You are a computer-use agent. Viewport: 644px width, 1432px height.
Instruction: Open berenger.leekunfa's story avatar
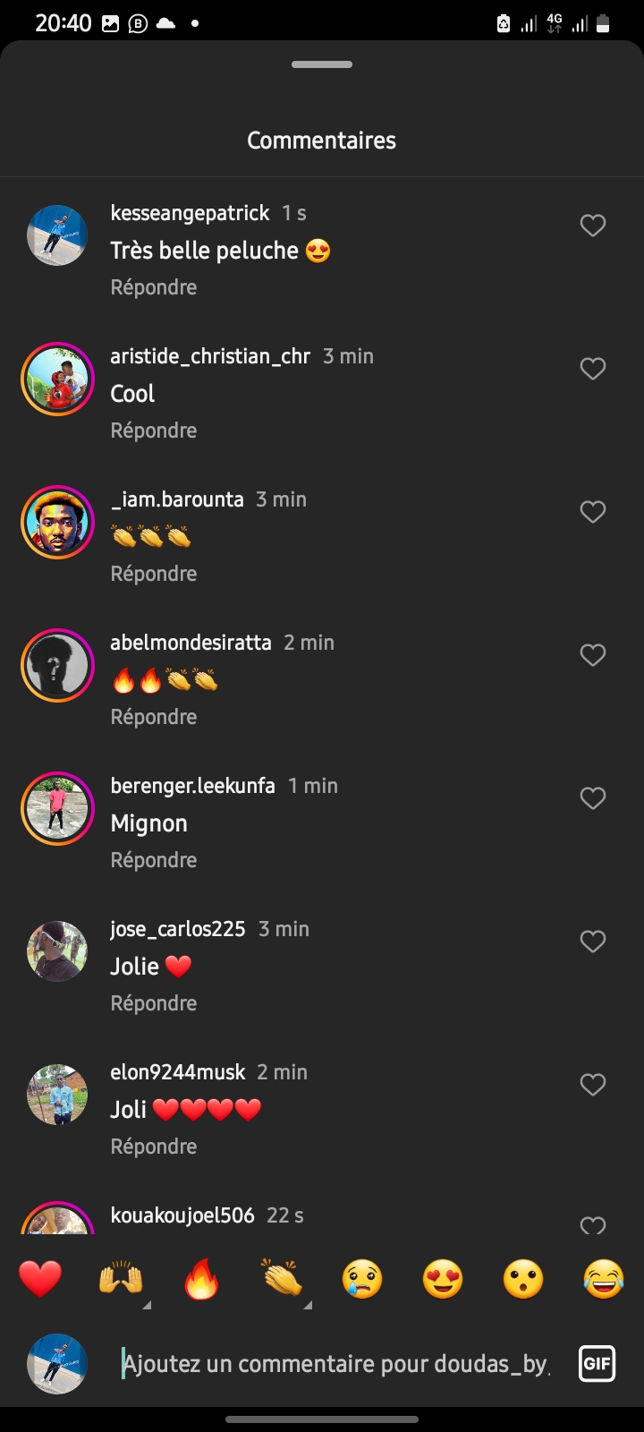coord(57,808)
